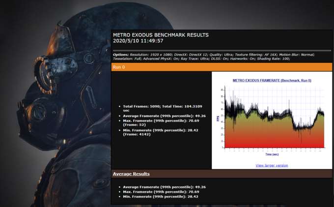Click the METRO EXODUS FRAMERATE chart title link
The width and height of the screenshot is (334, 207).
[x=272, y=81]
